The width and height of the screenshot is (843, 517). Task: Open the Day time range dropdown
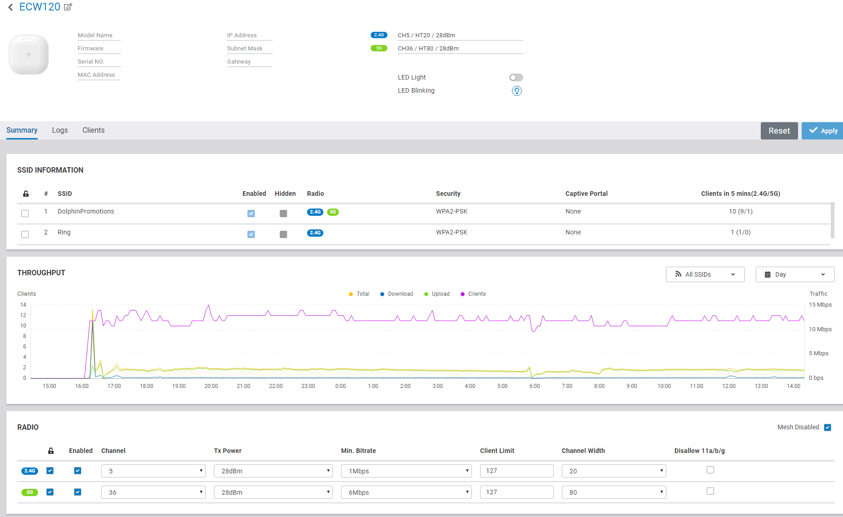tap(795, 274)
